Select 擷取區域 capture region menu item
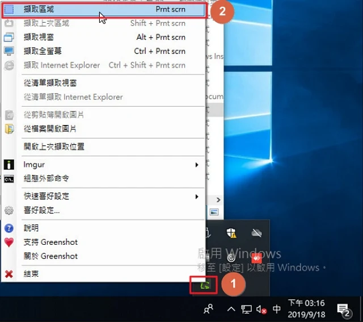 (x=103, y=10)
